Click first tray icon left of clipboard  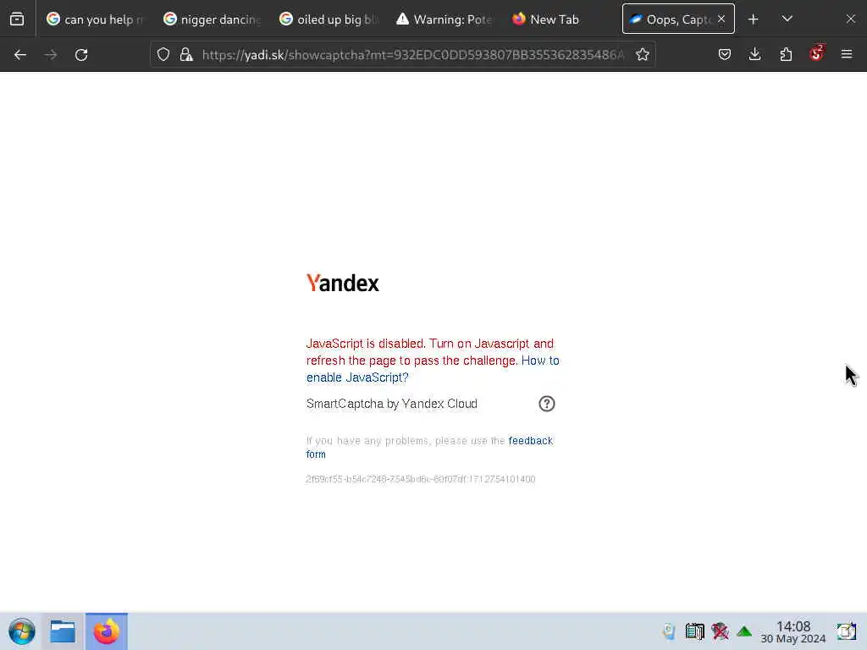(x=669, y=631)
